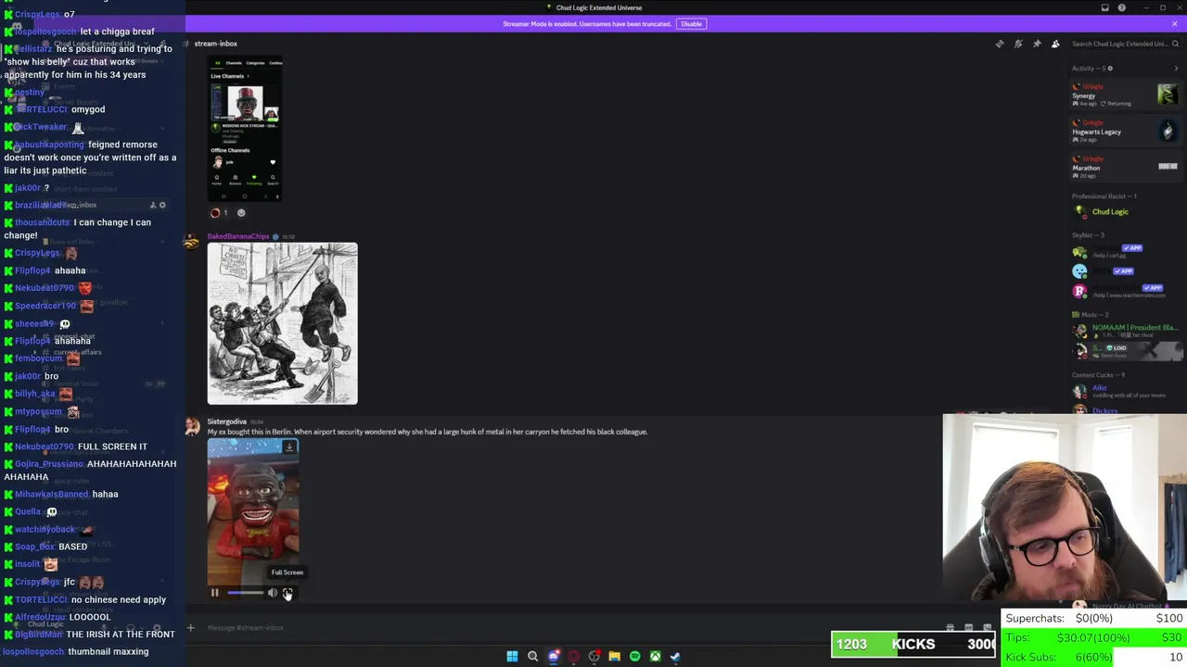Open Discord from the taskbar
This screenshot has width=1187, height=667.
pos(554,657)
